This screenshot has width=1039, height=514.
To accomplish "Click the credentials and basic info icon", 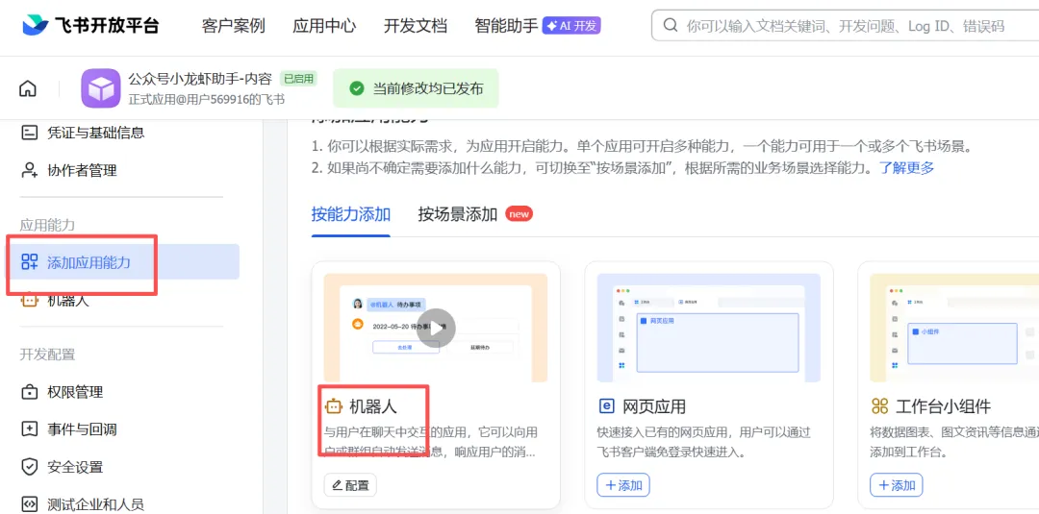I will point(29,133).
